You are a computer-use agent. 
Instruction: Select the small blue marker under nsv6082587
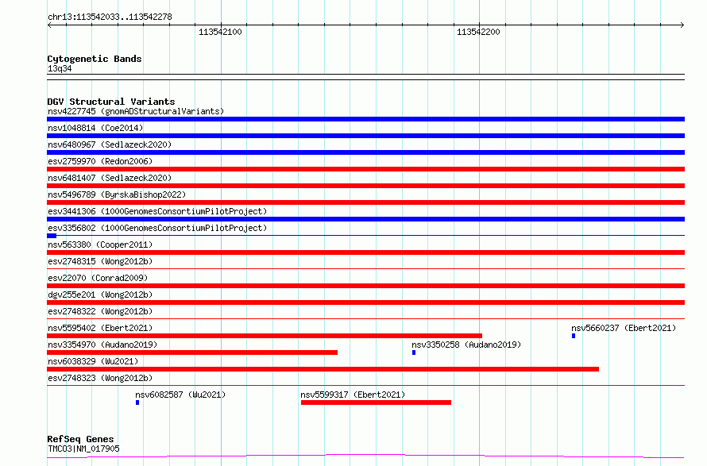(137, 402)
